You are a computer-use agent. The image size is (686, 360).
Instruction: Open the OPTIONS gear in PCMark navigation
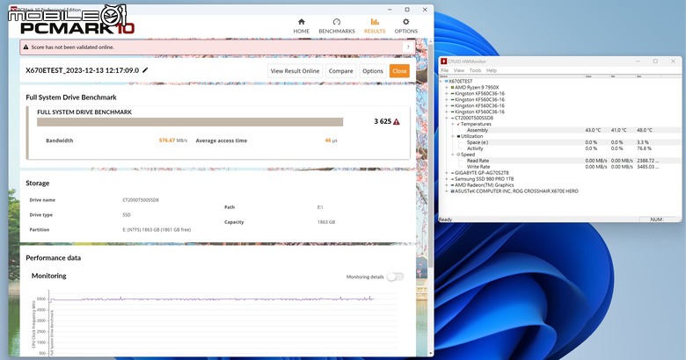(x=406, y=25)
